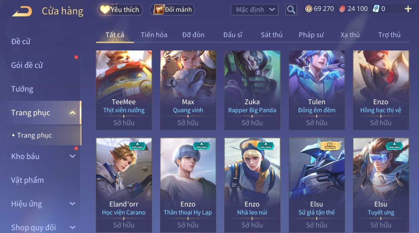Tap the plus icon to add currency
Viewport: 419px width, 233px height.
pos(408,9)
